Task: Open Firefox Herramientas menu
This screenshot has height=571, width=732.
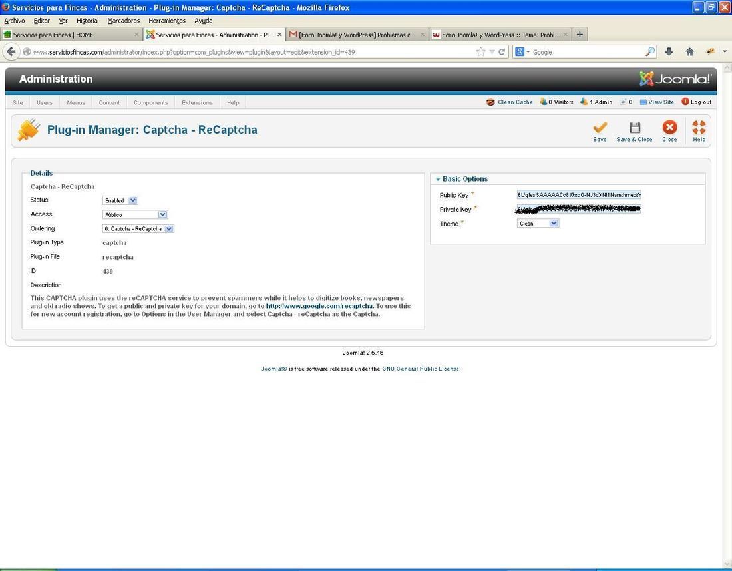Action: [x=166, y=21]
